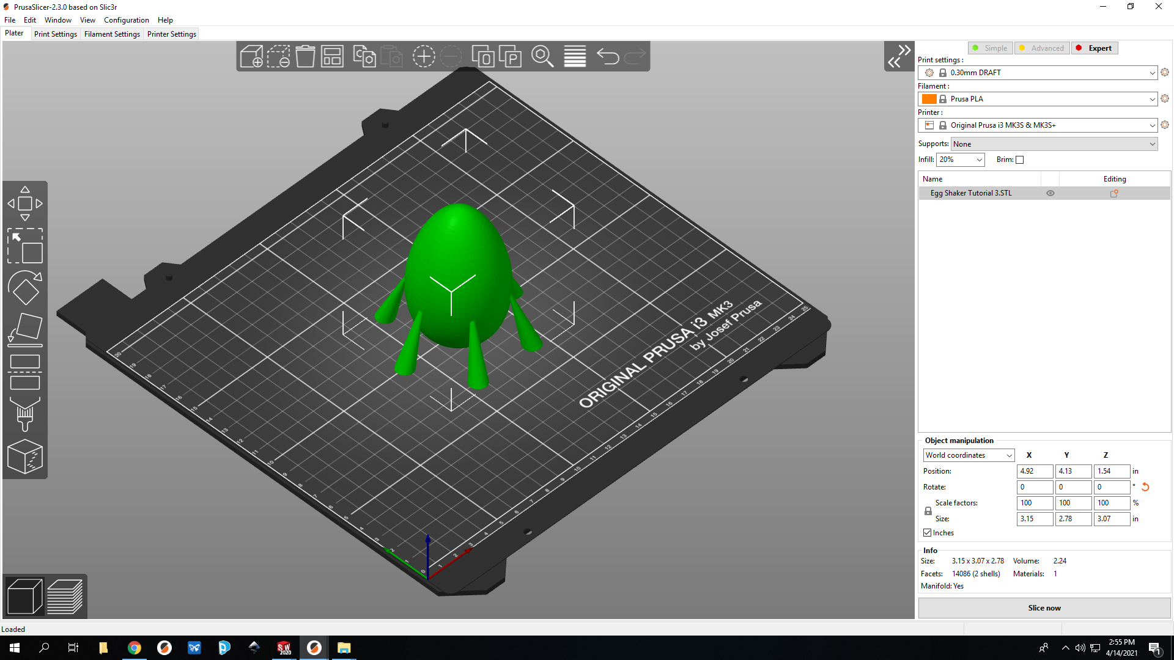Open the Edit menu
The height and width of the screenshot is (660, 1174).
tap(29, 20)
